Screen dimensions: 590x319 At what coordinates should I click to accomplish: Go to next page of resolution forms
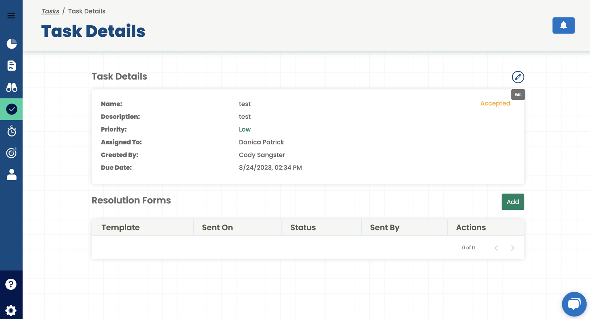(513, 248)
